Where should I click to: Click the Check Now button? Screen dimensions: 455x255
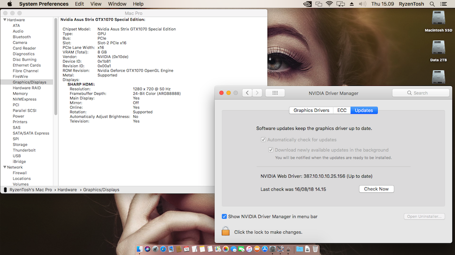(x=376, y=189)
